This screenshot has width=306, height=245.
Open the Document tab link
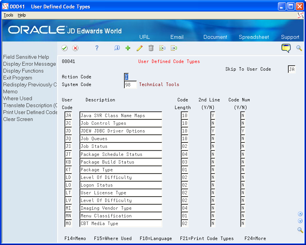click(x=215, y=37)
